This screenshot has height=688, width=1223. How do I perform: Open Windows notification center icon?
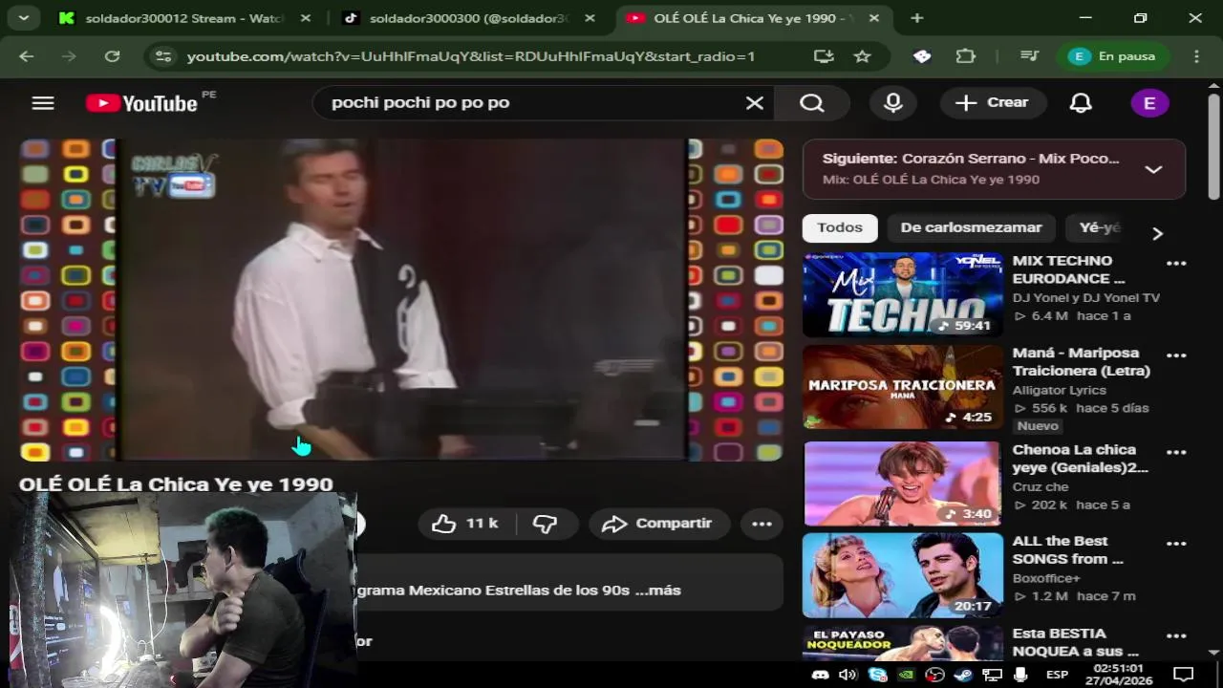(x=1183, y=675)
